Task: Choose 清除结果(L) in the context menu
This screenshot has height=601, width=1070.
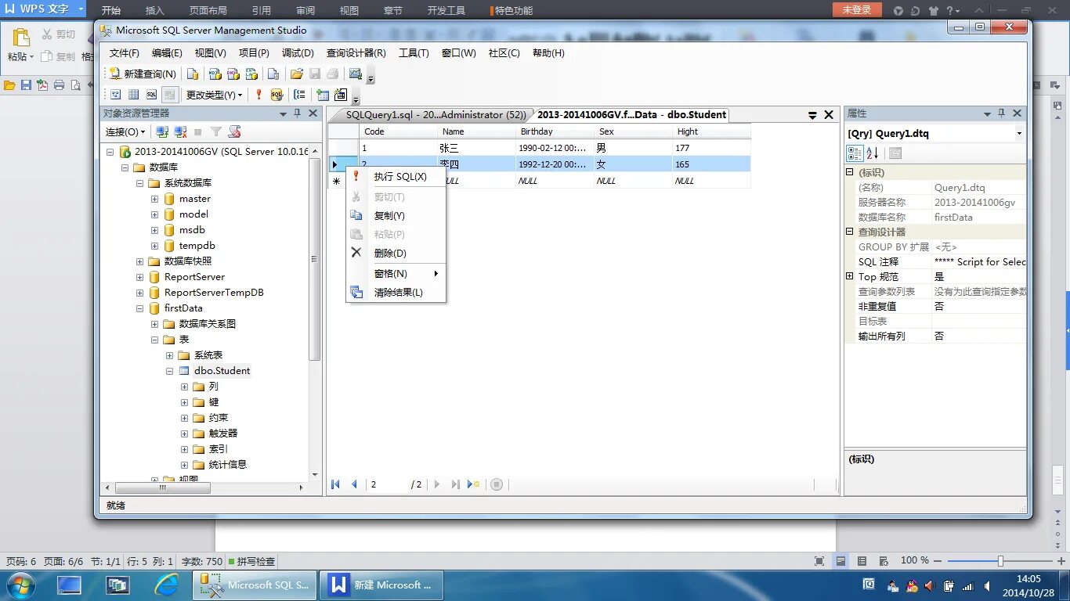Action: click(x=396, y=293)
